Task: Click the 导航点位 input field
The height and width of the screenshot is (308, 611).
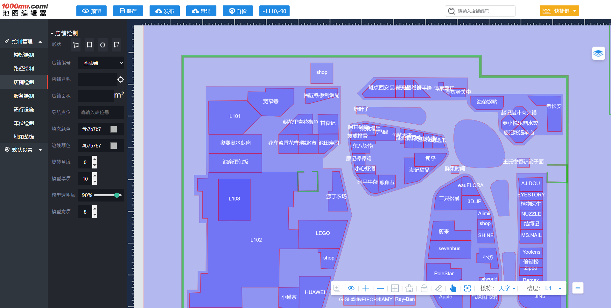Action: click(x=101, y=113)
